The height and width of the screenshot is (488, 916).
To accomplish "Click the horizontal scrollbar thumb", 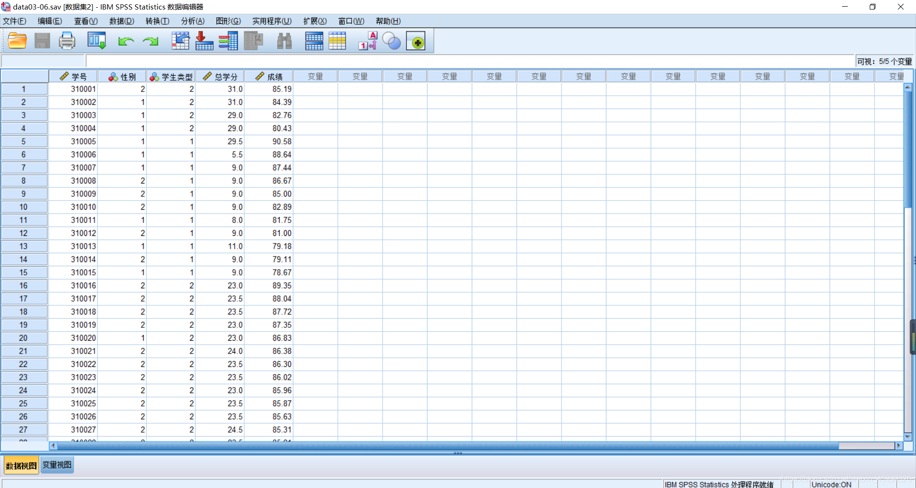I will pos(448,446).
